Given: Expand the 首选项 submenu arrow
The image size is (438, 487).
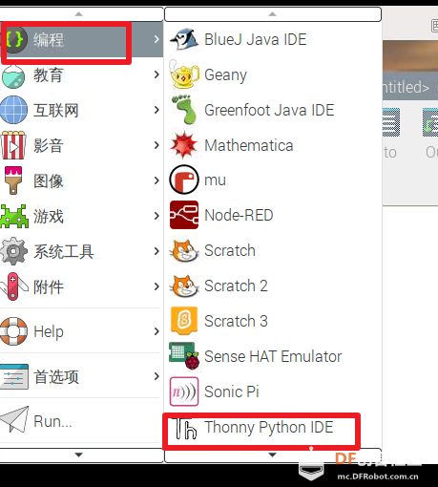Looking at the screenshot, I should coord(156,376).
